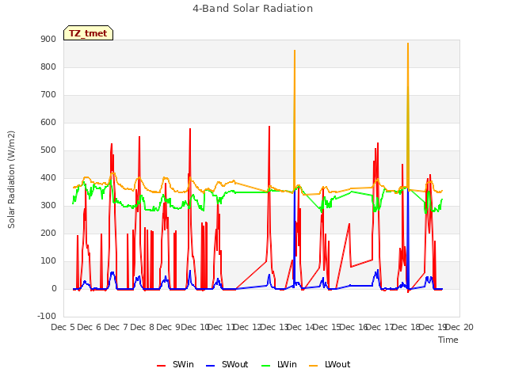Viewport: 507px width, 380px height.
Task: Click the 700 y-axis tick label
Action: click(x=48, y=95)
